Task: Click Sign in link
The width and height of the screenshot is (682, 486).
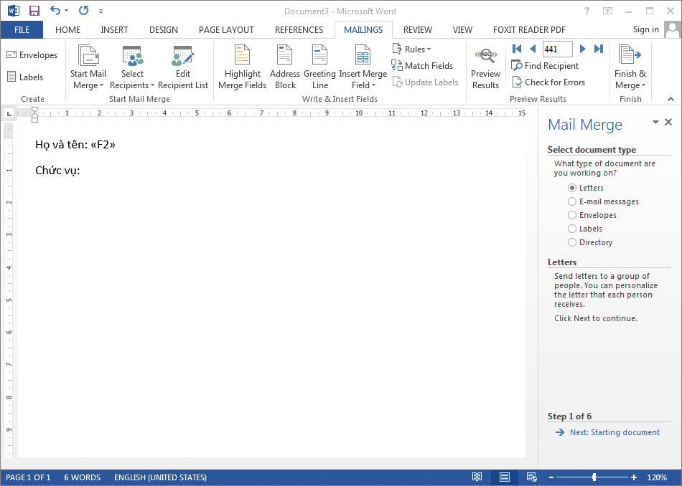Action: (x=645, y=29)
